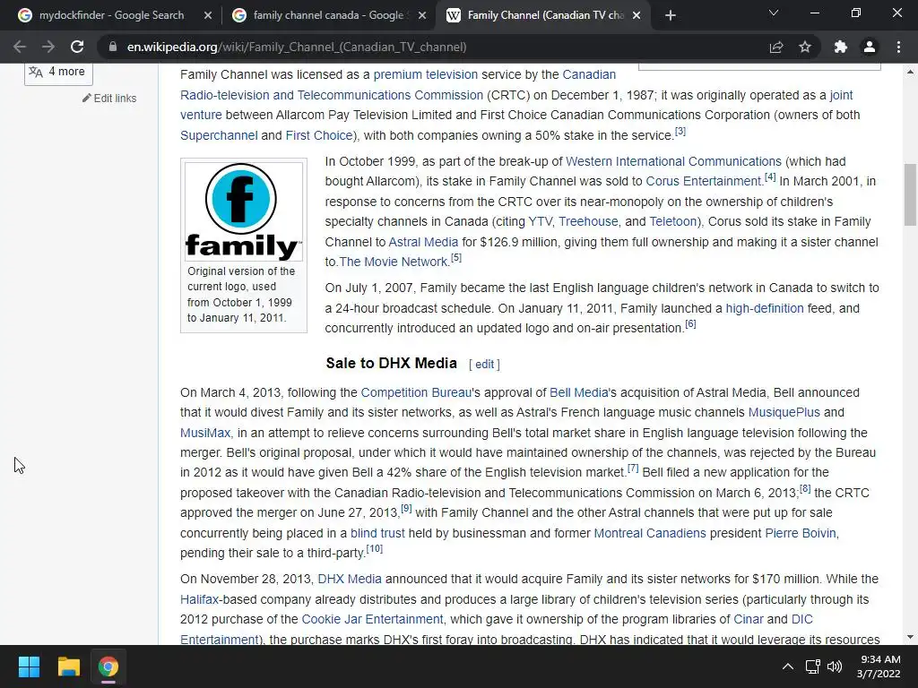
Task: Open Montreal Canadiens link
Action: [x=650, y=533]
